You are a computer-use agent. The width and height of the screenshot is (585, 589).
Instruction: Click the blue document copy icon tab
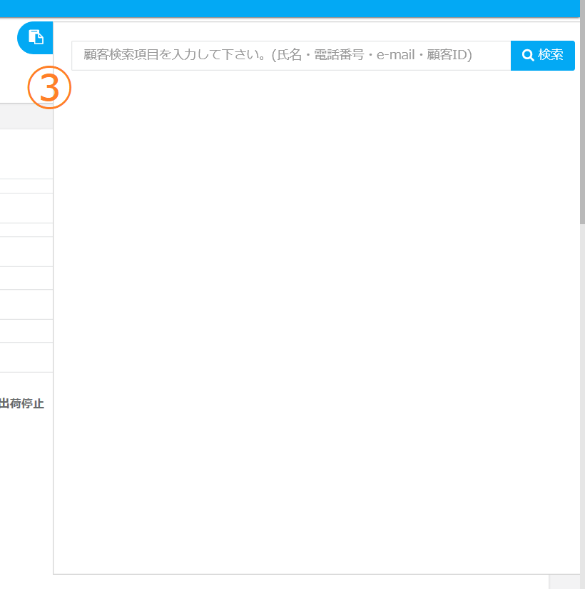[35, 38]
